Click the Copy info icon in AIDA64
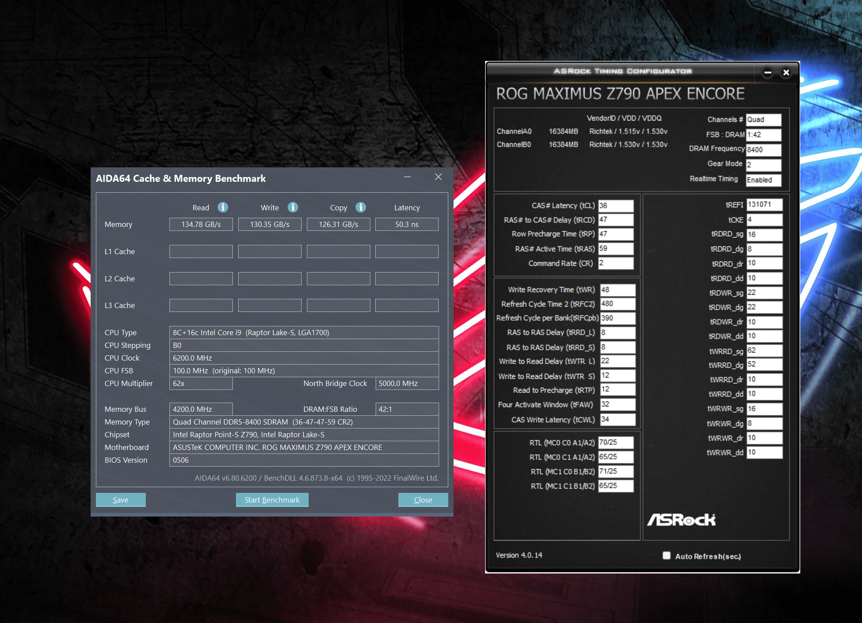This screenshot has height=623, width=862. [x=361, y=207]
